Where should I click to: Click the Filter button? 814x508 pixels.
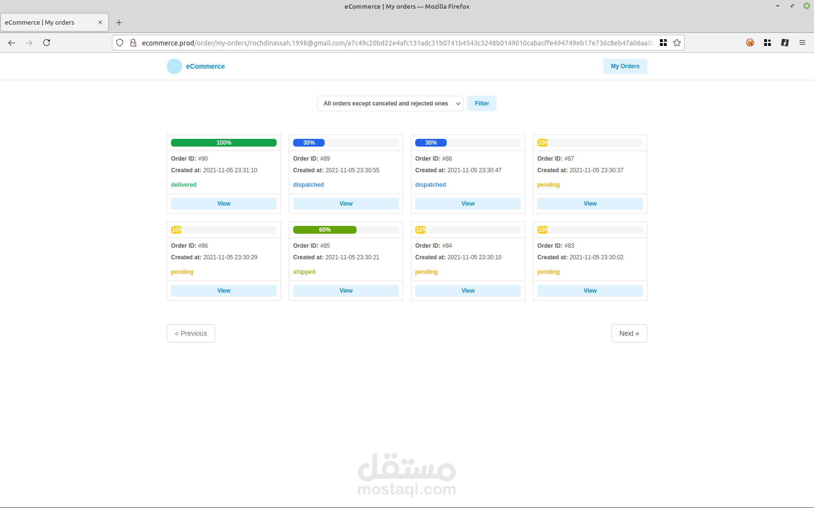[482, 104]
